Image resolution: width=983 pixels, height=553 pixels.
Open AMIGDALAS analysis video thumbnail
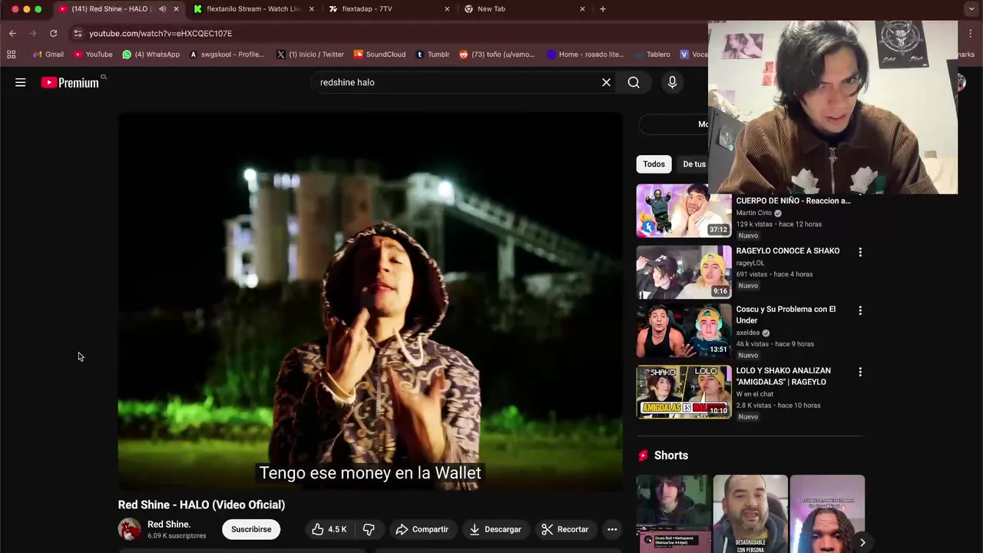[683, 392]
